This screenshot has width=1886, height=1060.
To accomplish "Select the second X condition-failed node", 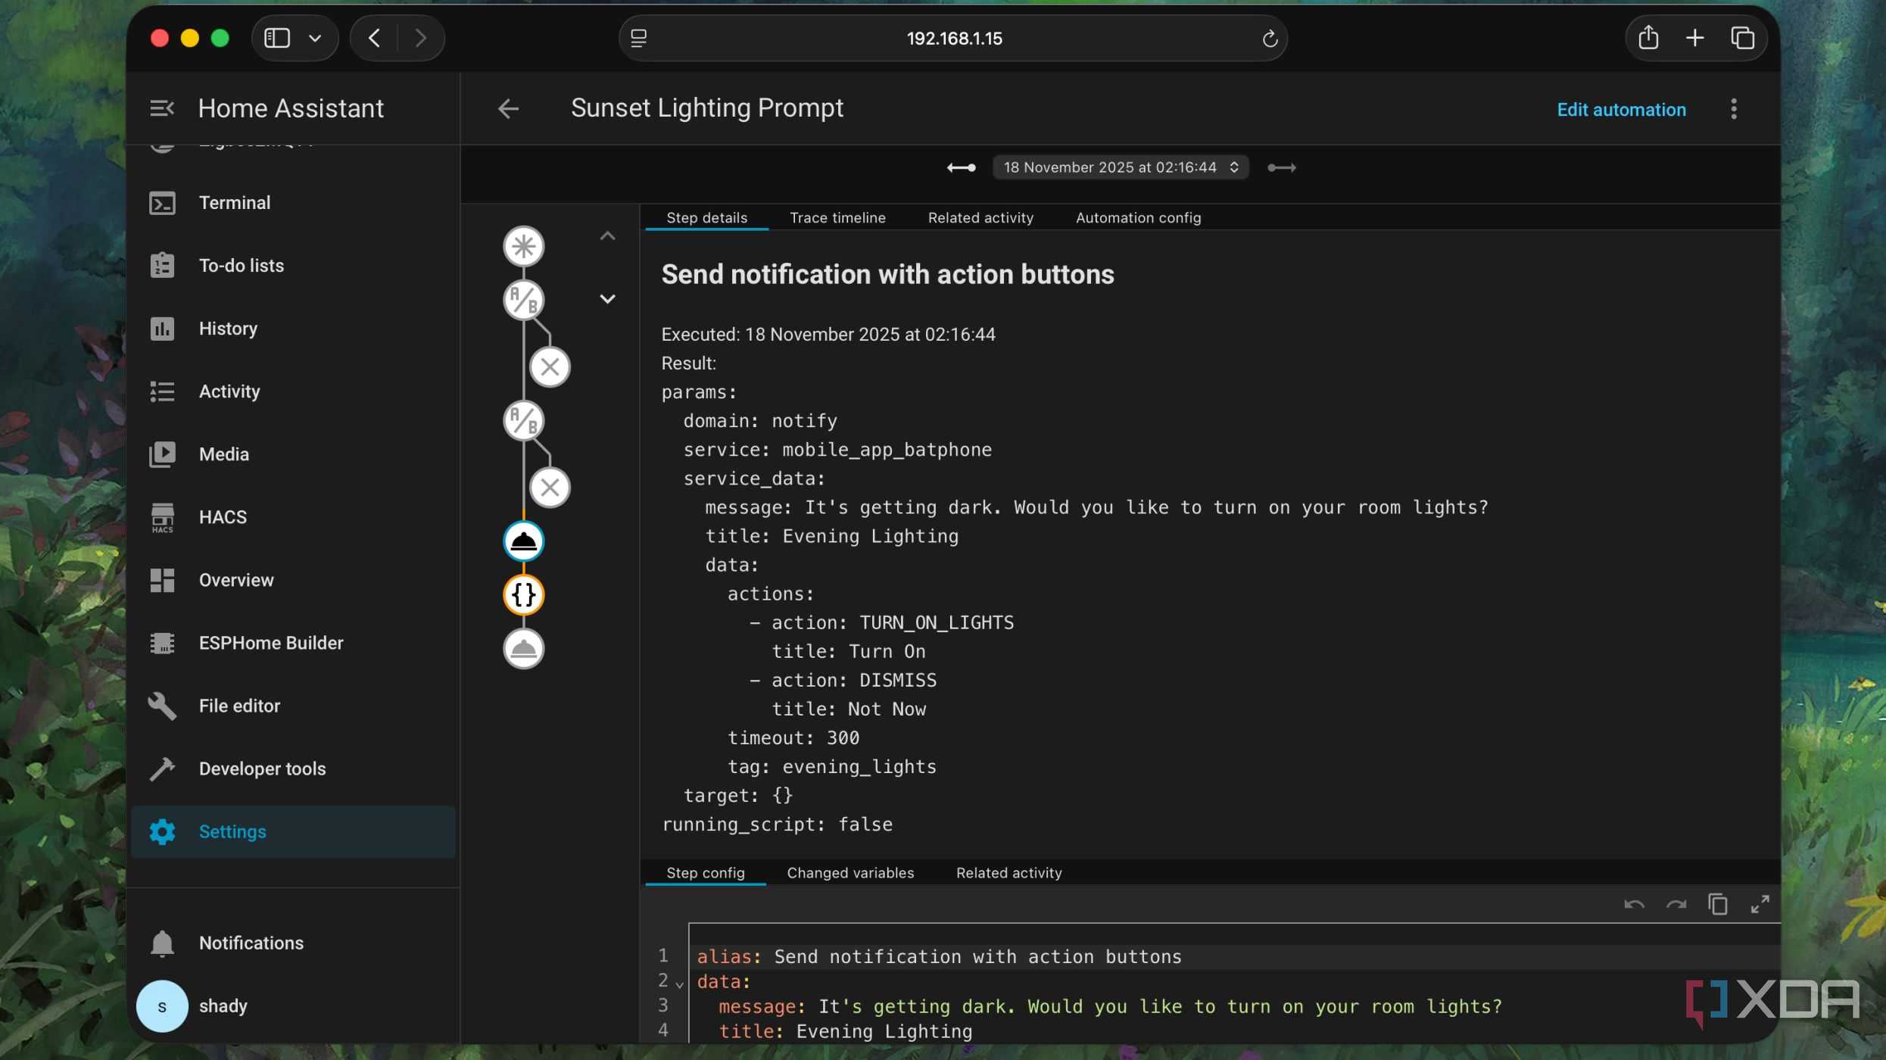I will pos(550,488).
